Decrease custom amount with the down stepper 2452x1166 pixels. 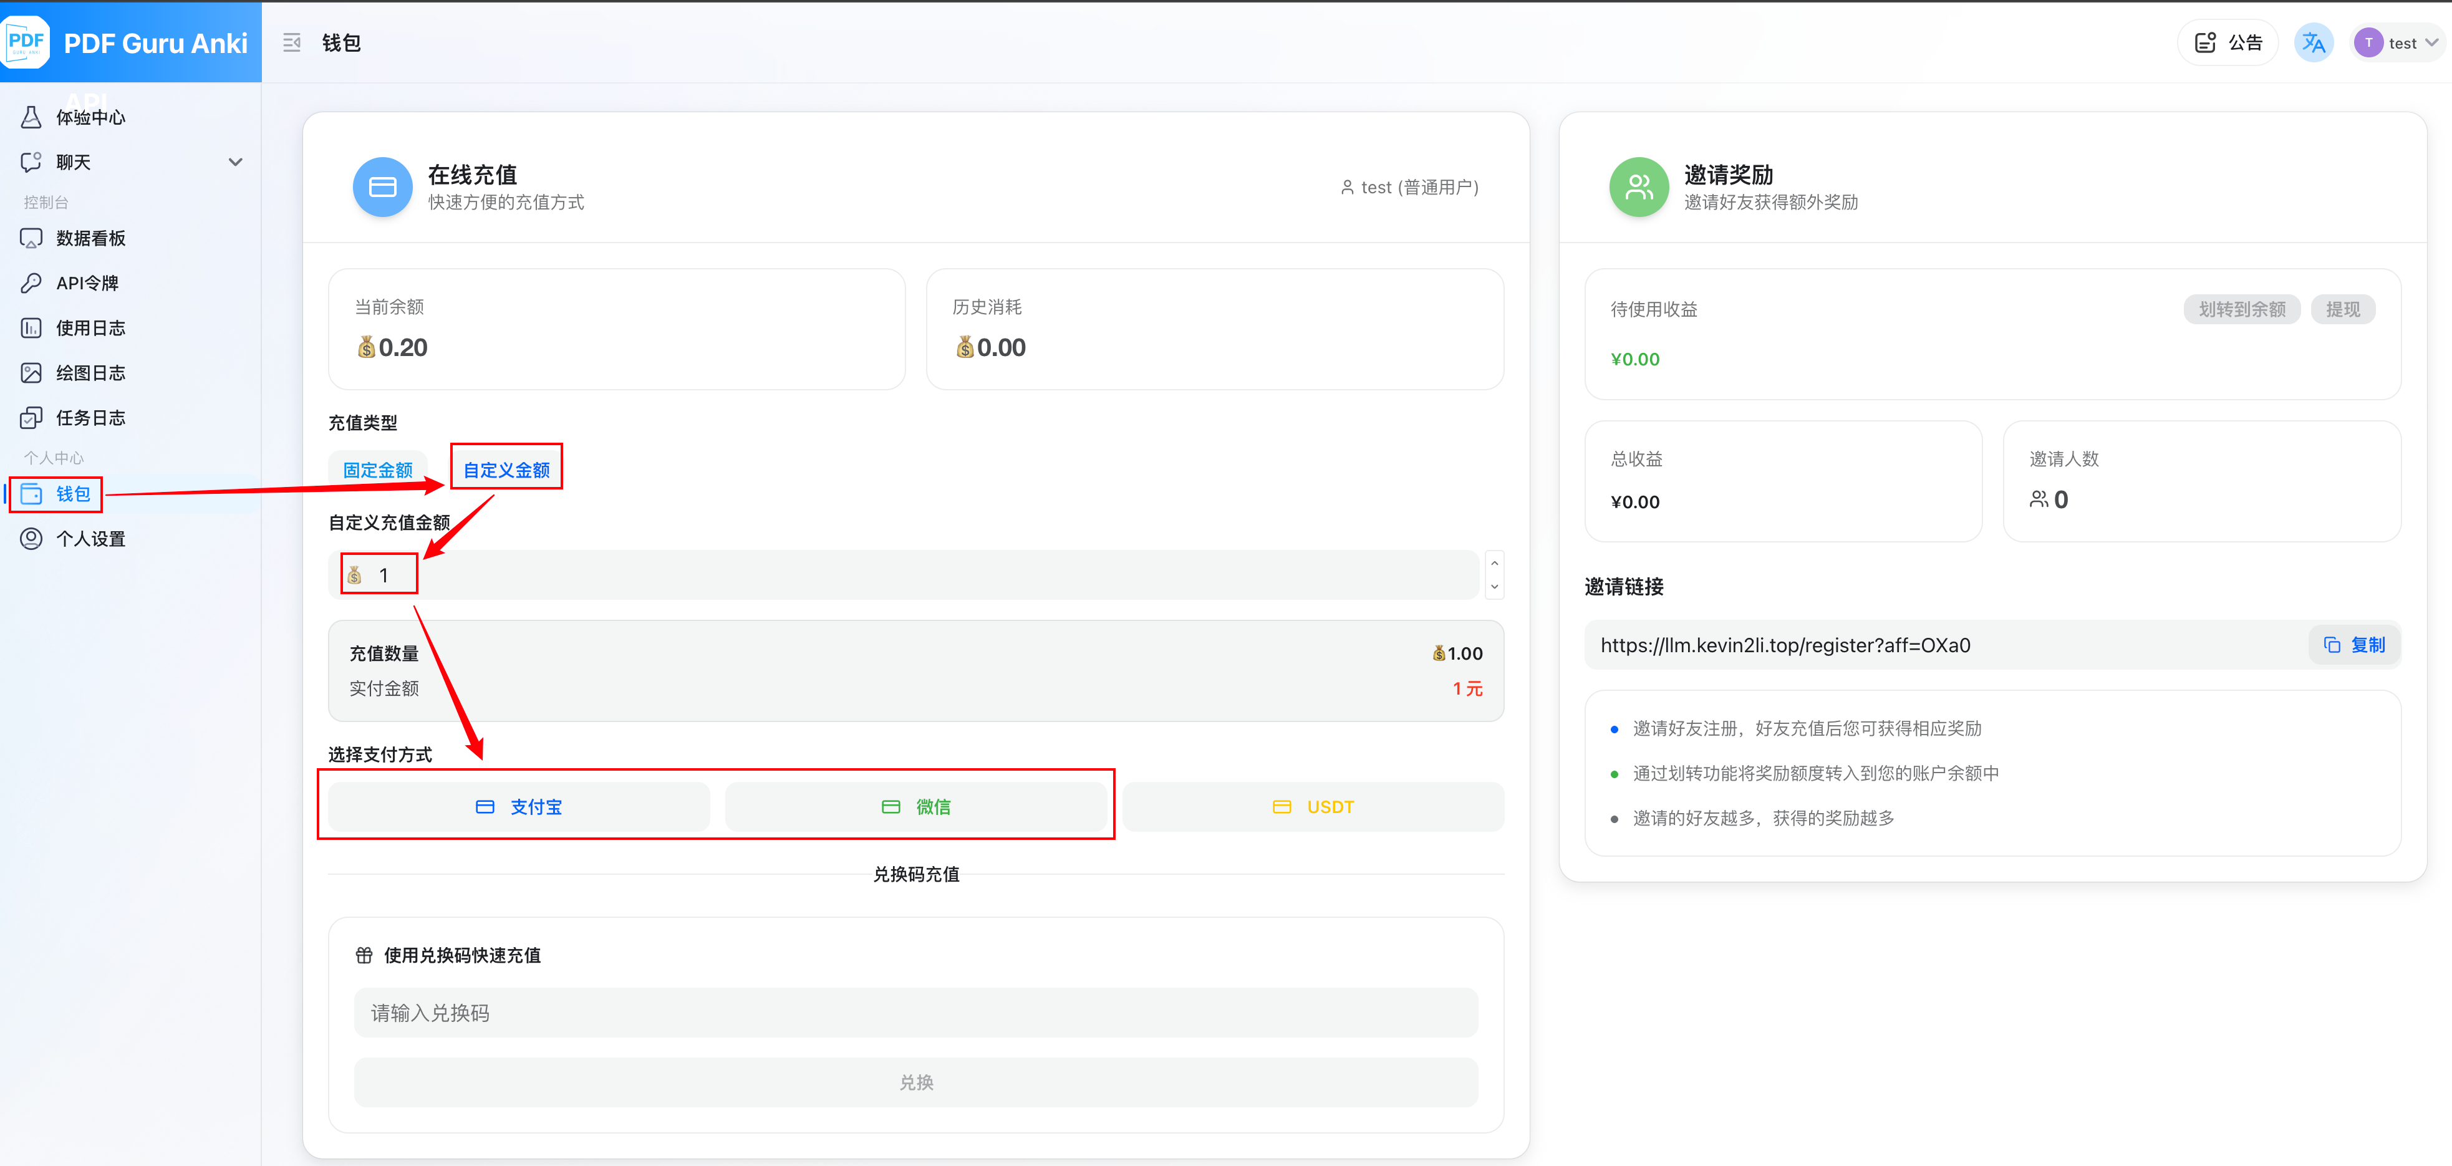point(1494,586)
